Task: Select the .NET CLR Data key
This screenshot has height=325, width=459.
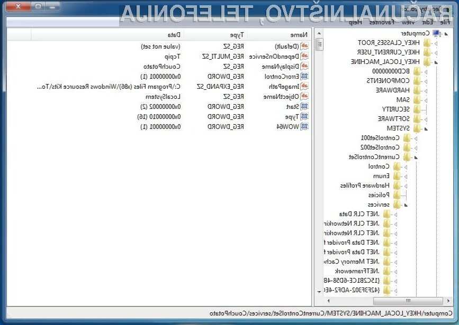Action: click(359, 214)
